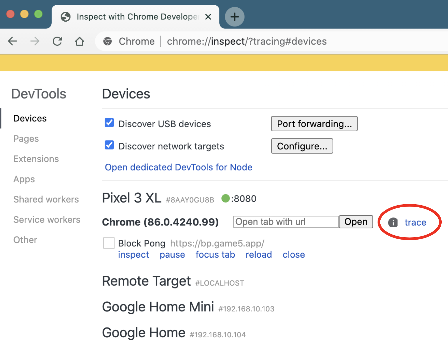Close the Inspect with Chrome Developer tab
The height and width of the screenshot is (344, 448).
pyautogui.click(x=208, y=17)
